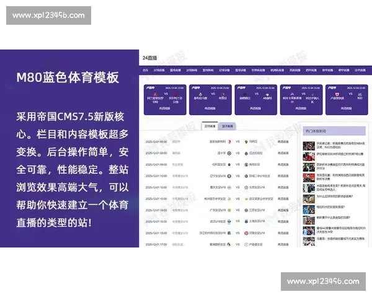Open 西甲直播 in the navigation bar
This screenshot has width=372, height=297.
(x=311, y=71)
